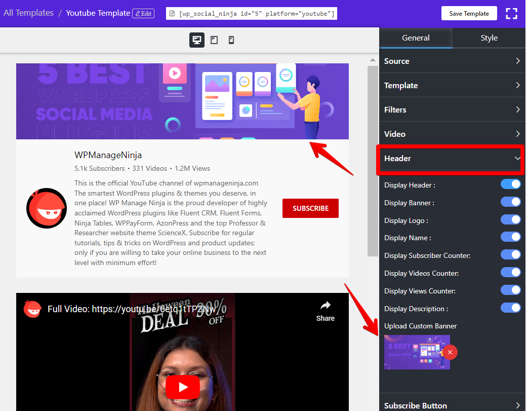The image size is (527, 411).
Task: Click the uploaded custom banner thumbnail
Action: (417, 352)
